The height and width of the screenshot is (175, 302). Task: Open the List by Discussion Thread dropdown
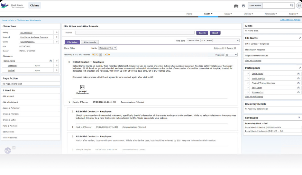108,48
